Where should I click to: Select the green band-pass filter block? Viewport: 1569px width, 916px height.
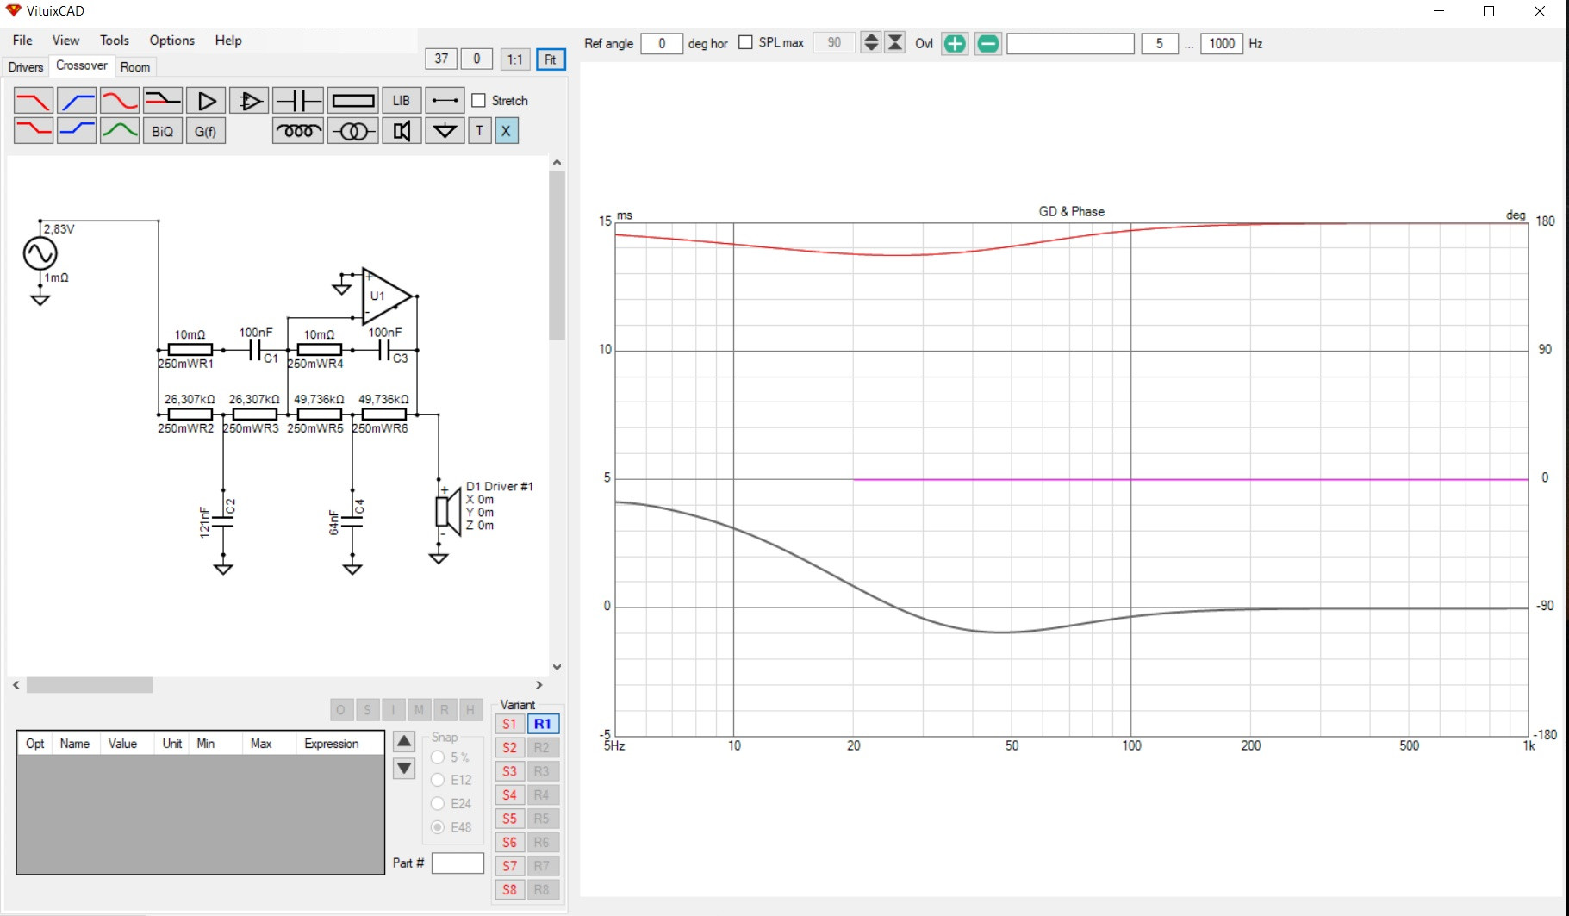point(120,131)
